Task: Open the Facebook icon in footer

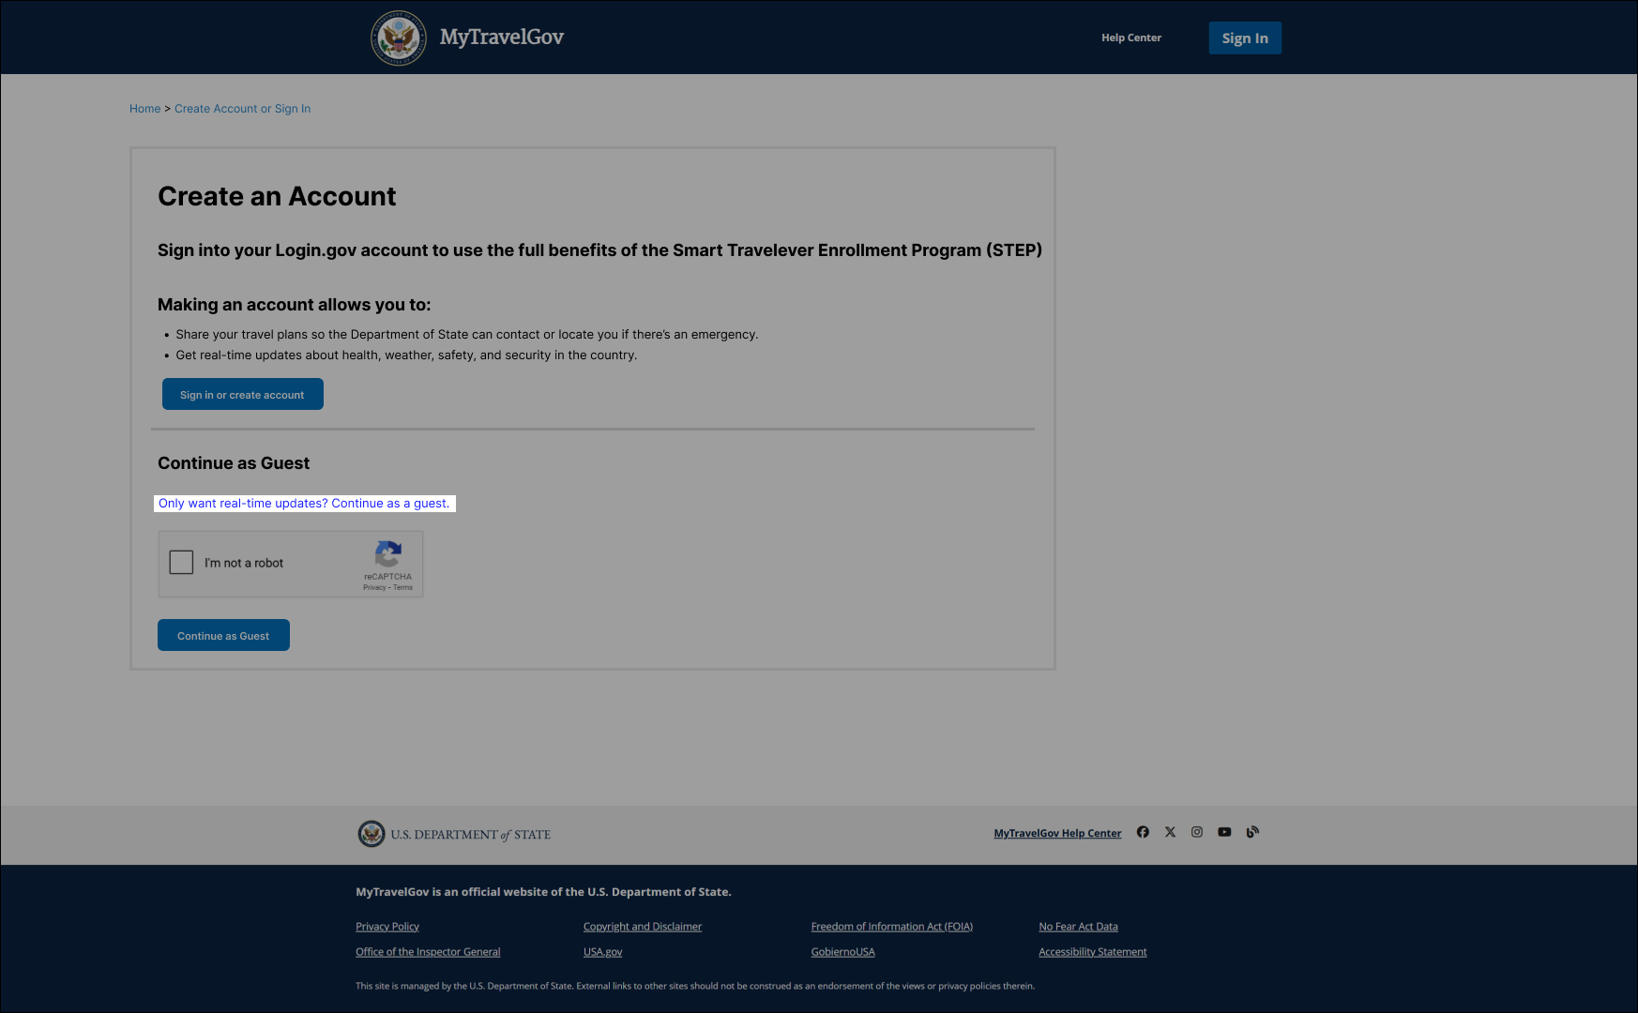Action: pyautogui.click(x=1143, y=832)
